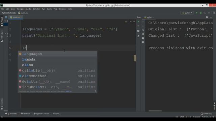Change line separator CRLF in status bar
This screenshot has height=121, width=216.
tap(182, 117)
